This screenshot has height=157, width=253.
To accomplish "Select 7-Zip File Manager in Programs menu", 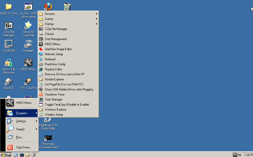I will (68, 29).
